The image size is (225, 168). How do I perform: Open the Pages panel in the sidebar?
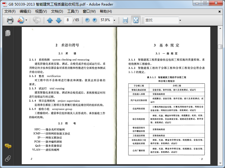(x=8, y=33)
